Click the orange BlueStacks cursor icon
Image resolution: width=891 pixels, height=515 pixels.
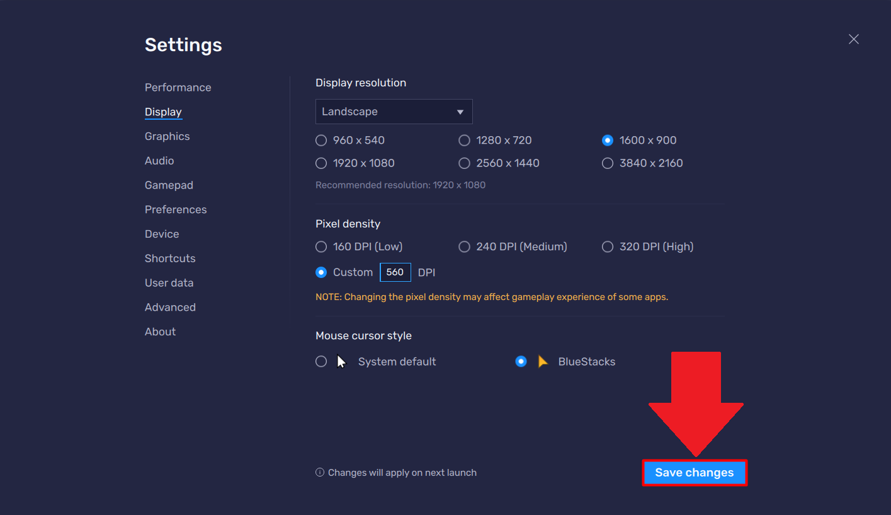pyautogui.click(x=543, y=362)
